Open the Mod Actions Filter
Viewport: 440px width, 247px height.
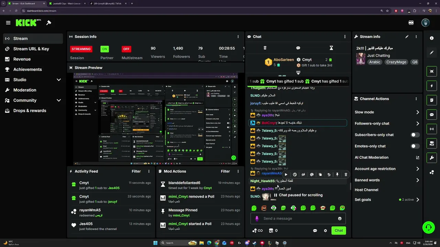tap(225, 171)
